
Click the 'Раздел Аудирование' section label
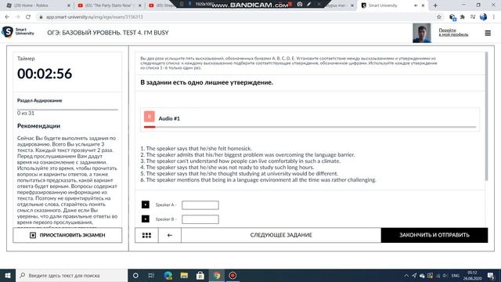40,100
